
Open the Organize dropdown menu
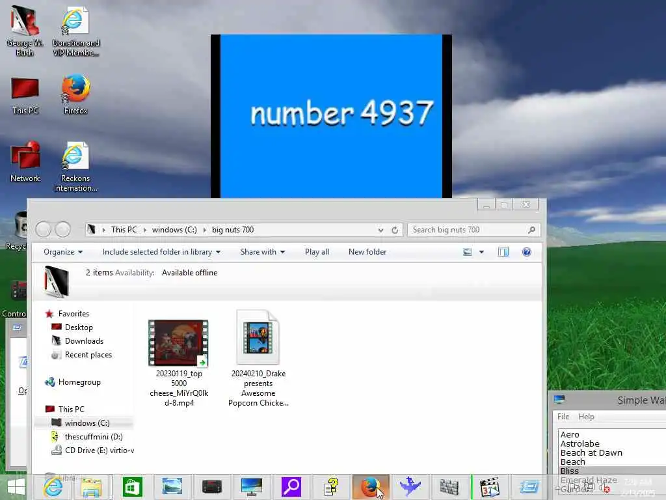pyautogui.click(x=63, y=252)
